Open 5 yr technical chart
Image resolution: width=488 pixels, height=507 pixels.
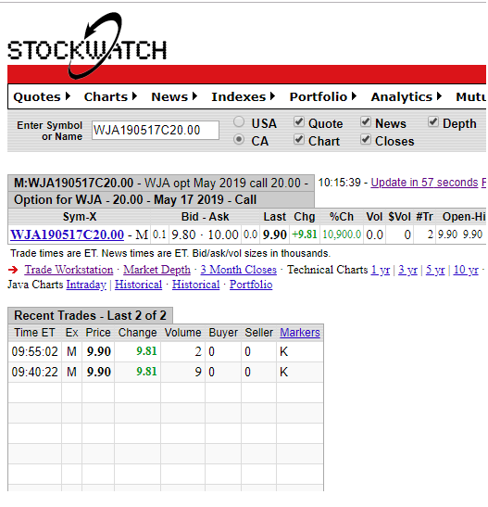[x=435, y=270]
